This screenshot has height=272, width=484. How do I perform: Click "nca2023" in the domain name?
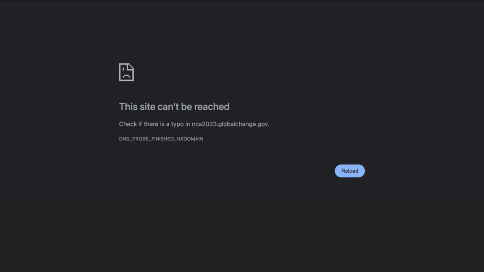pos(204,124)
